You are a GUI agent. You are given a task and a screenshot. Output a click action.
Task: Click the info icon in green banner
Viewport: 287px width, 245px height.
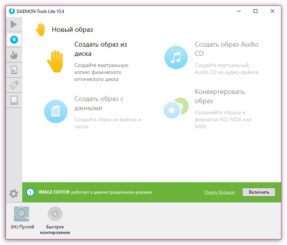click(x=30, y=192)
